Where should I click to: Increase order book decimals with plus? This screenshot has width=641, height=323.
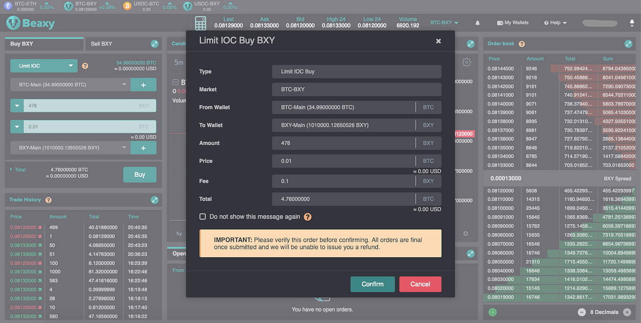coord(627,312)
